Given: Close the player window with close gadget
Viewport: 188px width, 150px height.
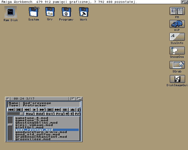Looking at the screenshot, I should point(8,99).
